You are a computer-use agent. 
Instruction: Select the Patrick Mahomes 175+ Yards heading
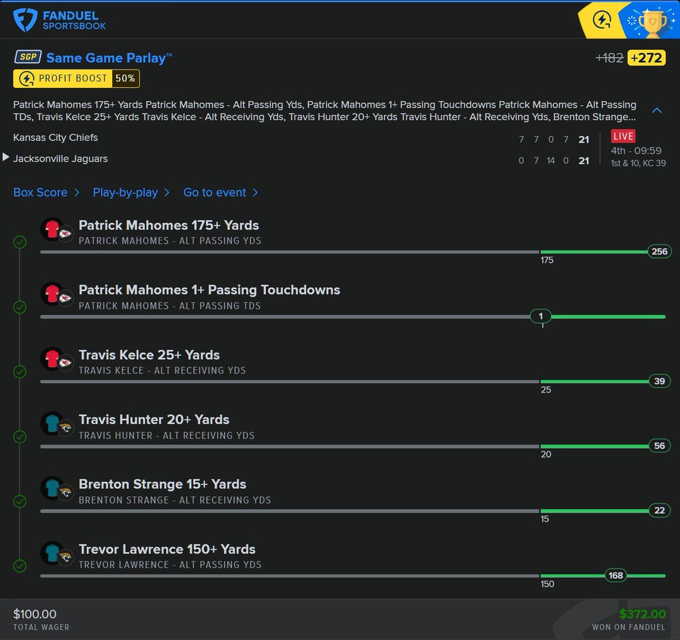[169, 225]
